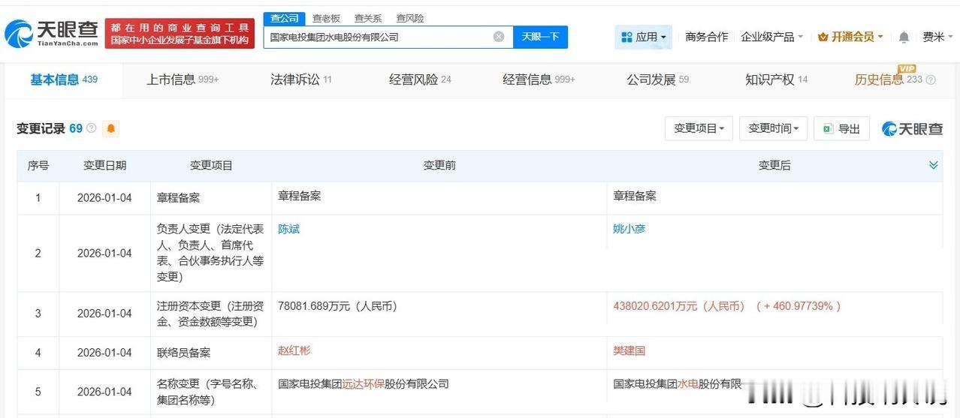Open the 费米 user account dropdown
Viewport: 960px width, 418px height.
937,37
